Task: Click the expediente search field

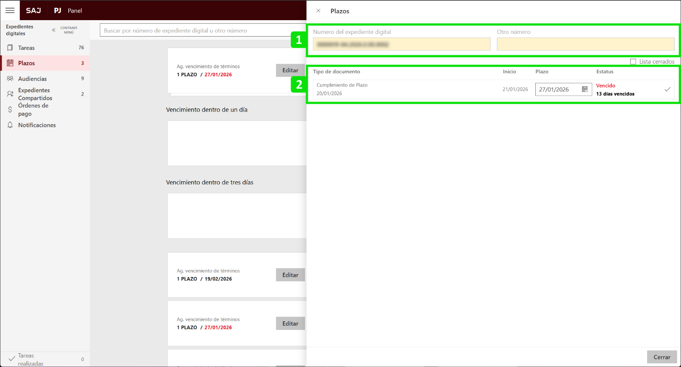Action: click(202, 31)
